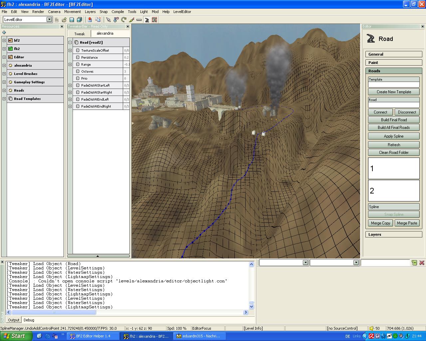Expand the Level Brushes tree node
This screenshot has width=426, height=341.
[4, 74]
